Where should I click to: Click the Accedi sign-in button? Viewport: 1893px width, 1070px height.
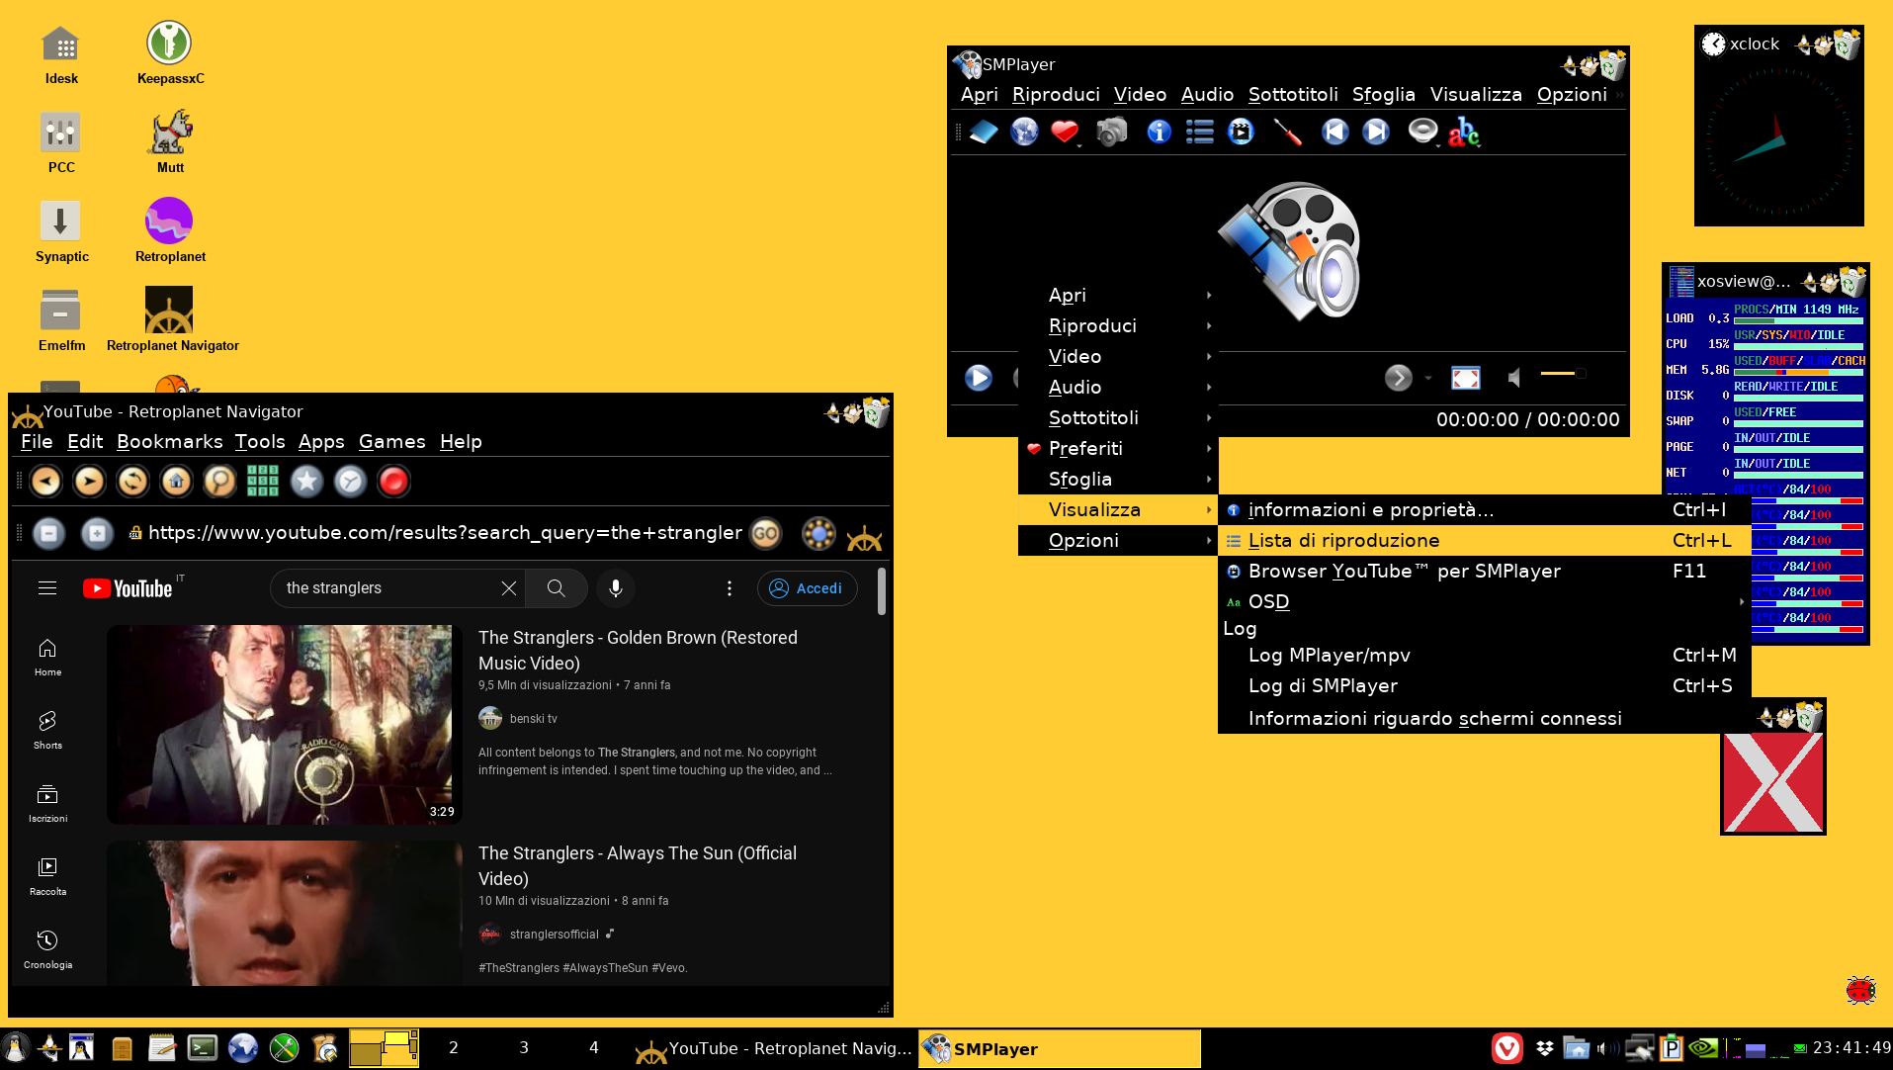click(x=807, y=588)
